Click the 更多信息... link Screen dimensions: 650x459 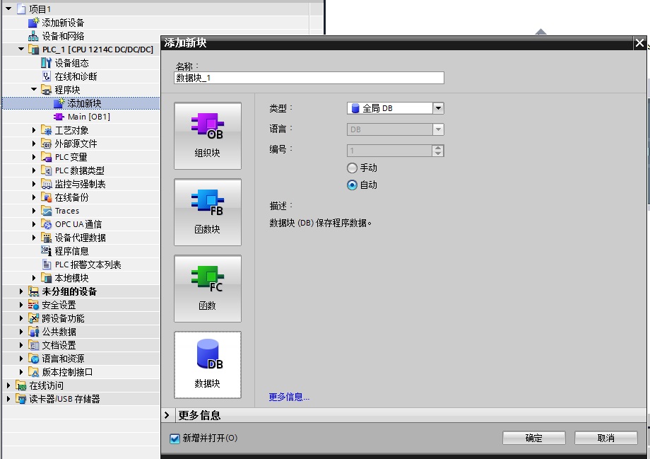click(289, 397)
